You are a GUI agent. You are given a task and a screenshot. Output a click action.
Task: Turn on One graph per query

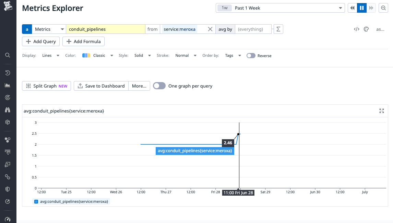tap(159, 86)
